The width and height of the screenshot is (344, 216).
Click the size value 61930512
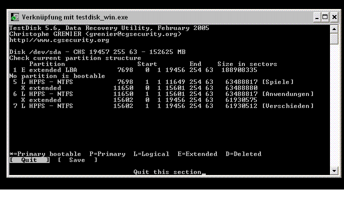241,106
